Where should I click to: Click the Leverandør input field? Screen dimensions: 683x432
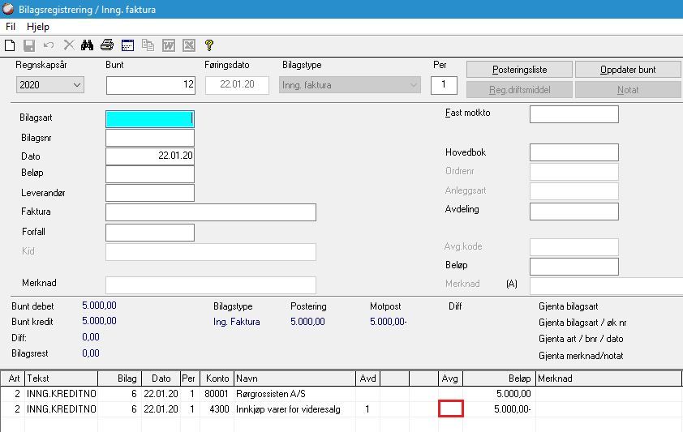(150, 193)
